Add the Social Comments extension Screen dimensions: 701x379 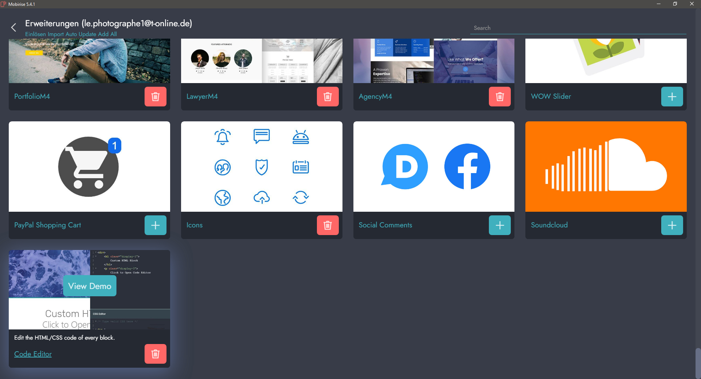pos(500,225)
